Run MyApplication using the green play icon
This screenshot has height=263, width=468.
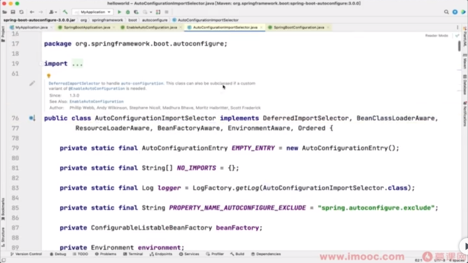[119, 12]
